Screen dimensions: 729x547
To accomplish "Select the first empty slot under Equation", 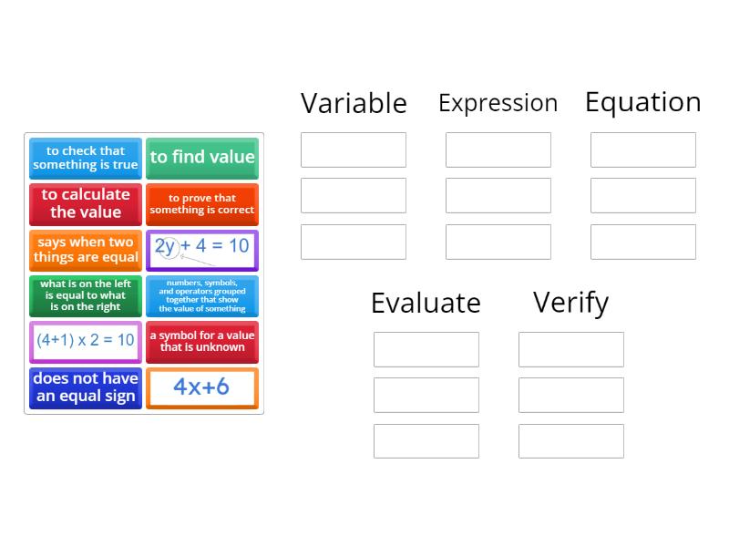I will click(643, 150).
